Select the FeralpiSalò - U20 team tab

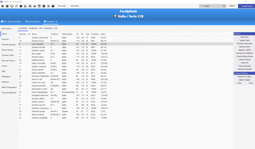coord(35,28)
